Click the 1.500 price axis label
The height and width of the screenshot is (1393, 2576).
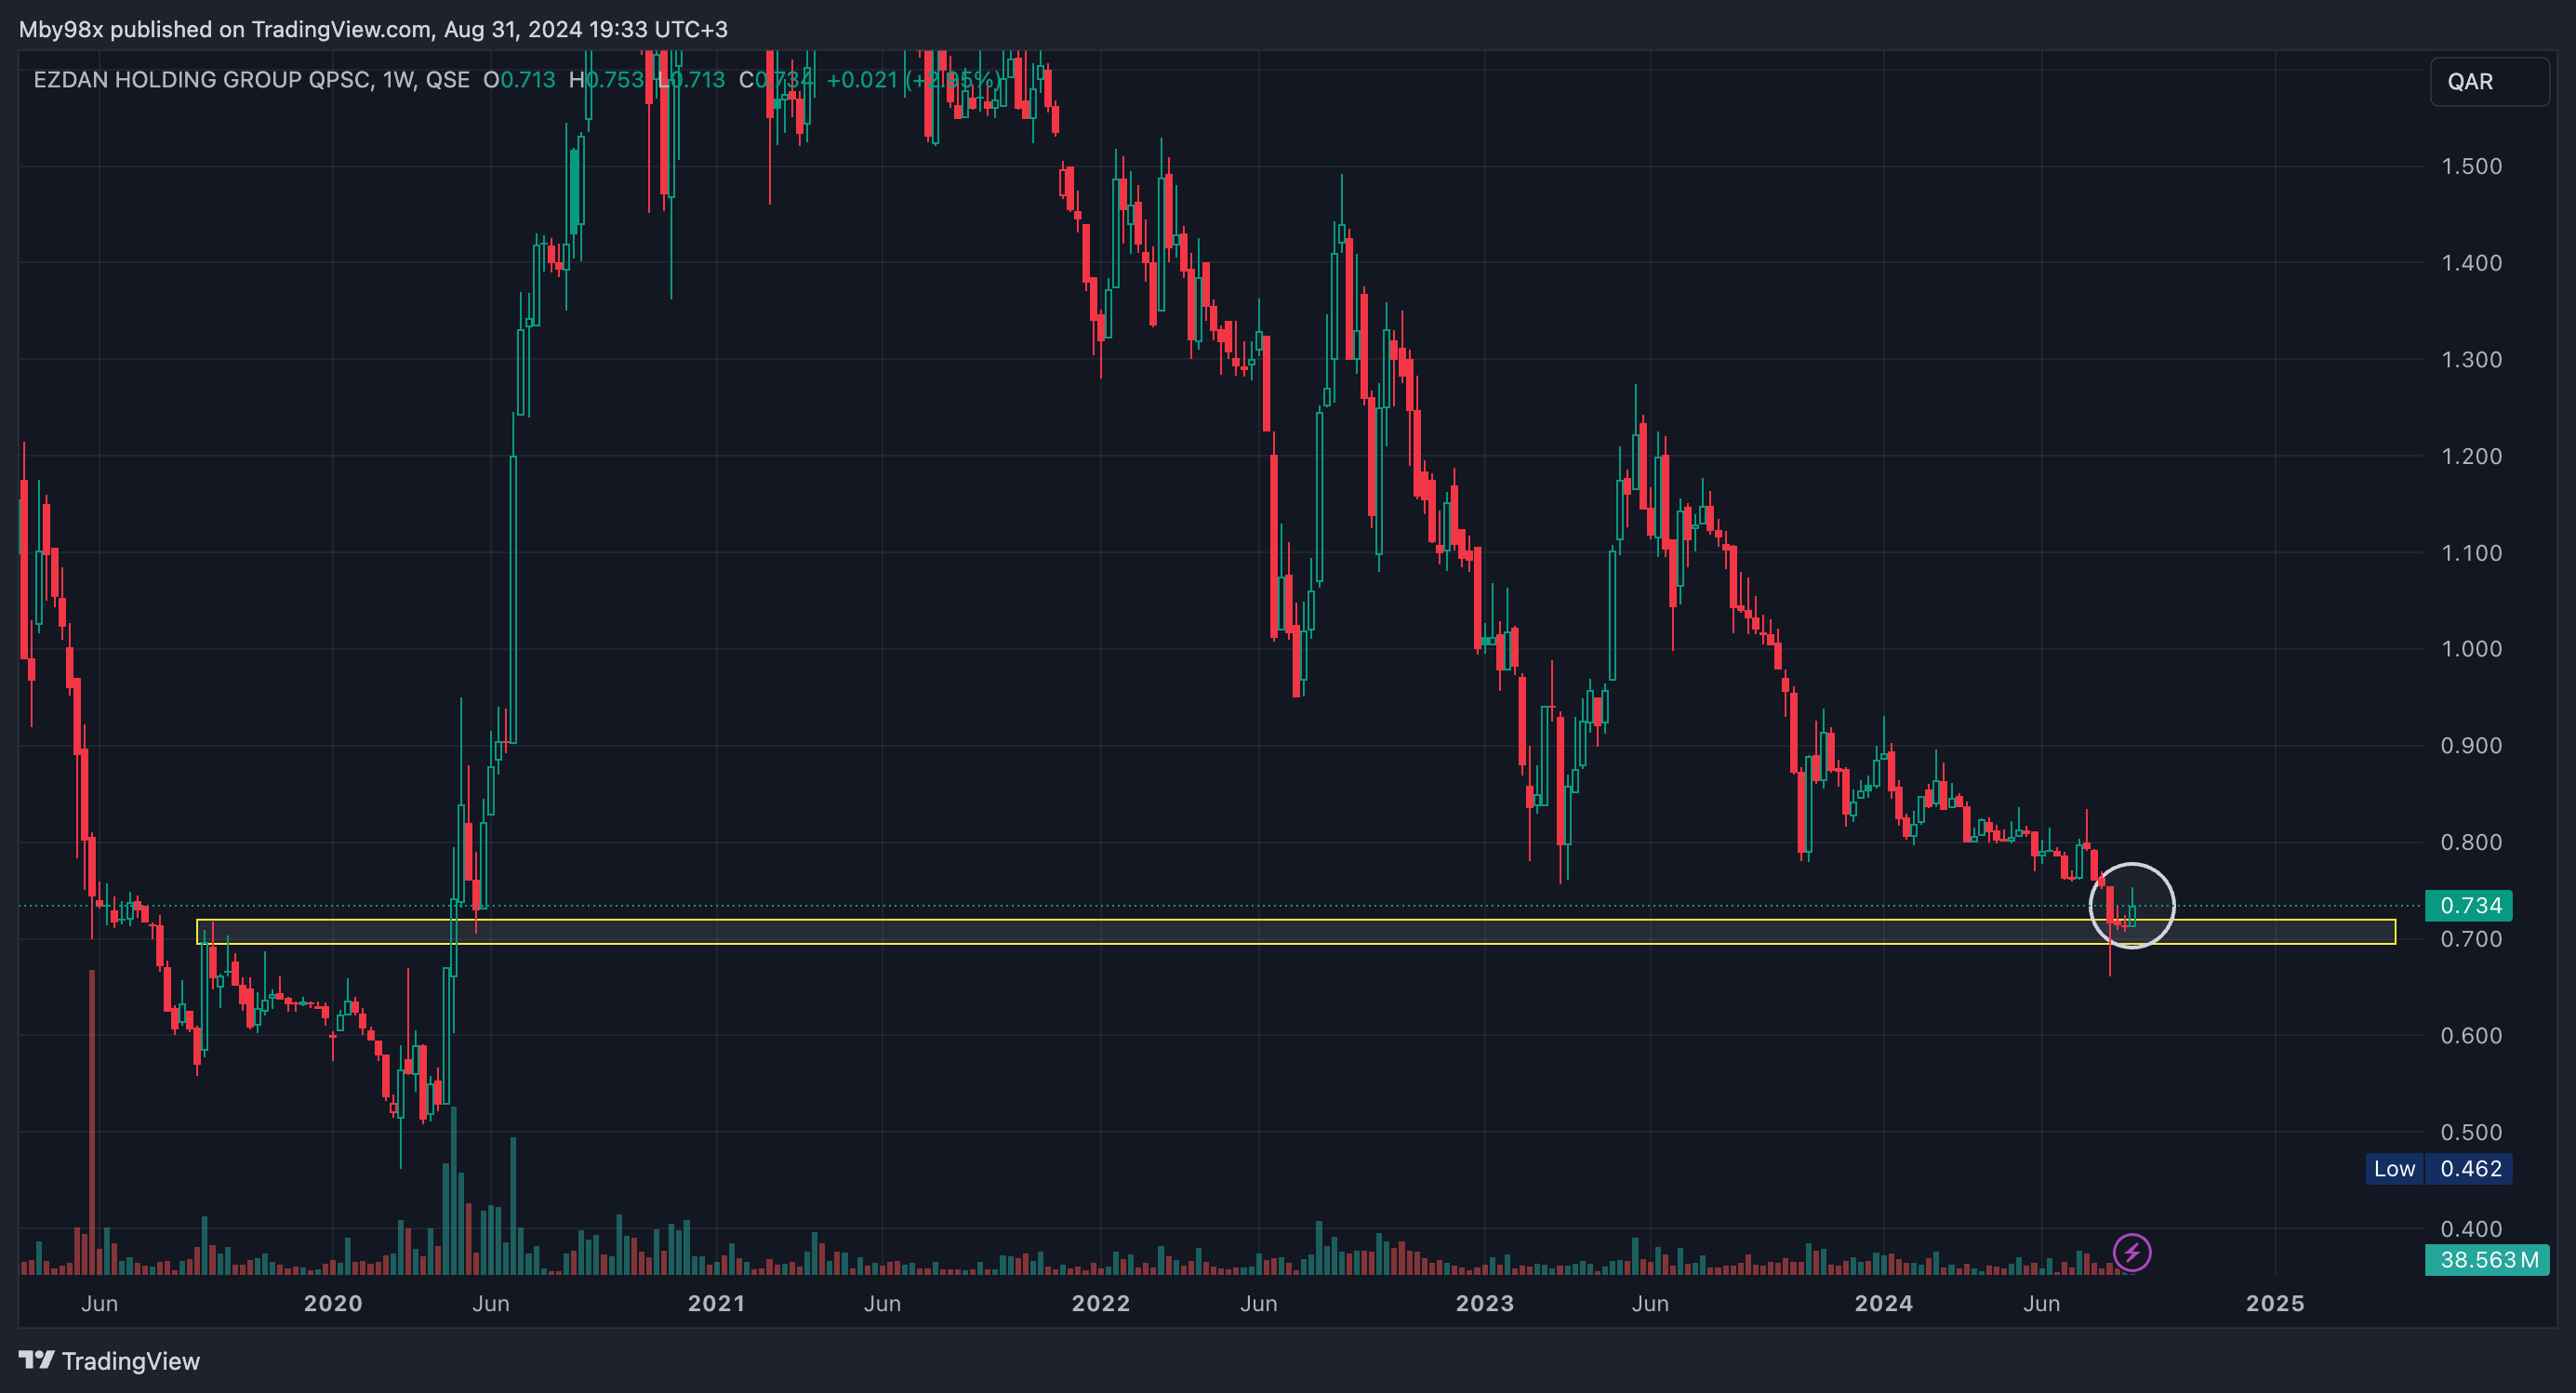[x=2471, y=166]
